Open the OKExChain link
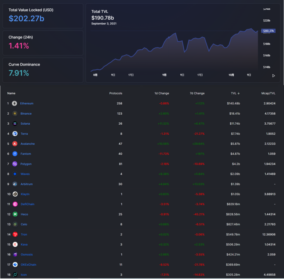 coord(28,265)
